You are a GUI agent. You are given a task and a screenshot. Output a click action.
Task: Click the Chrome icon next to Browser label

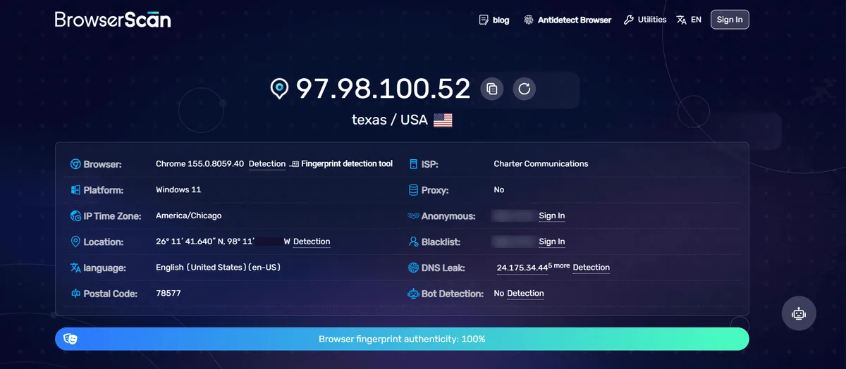(x=75, y=164)
